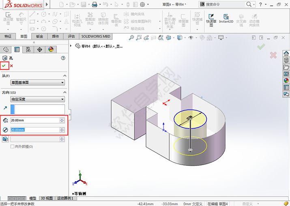The width and height of the screenshot is (290, 206).
Task: Open the SOLIDWORKS MBD tab
Action: click(96, 36)
